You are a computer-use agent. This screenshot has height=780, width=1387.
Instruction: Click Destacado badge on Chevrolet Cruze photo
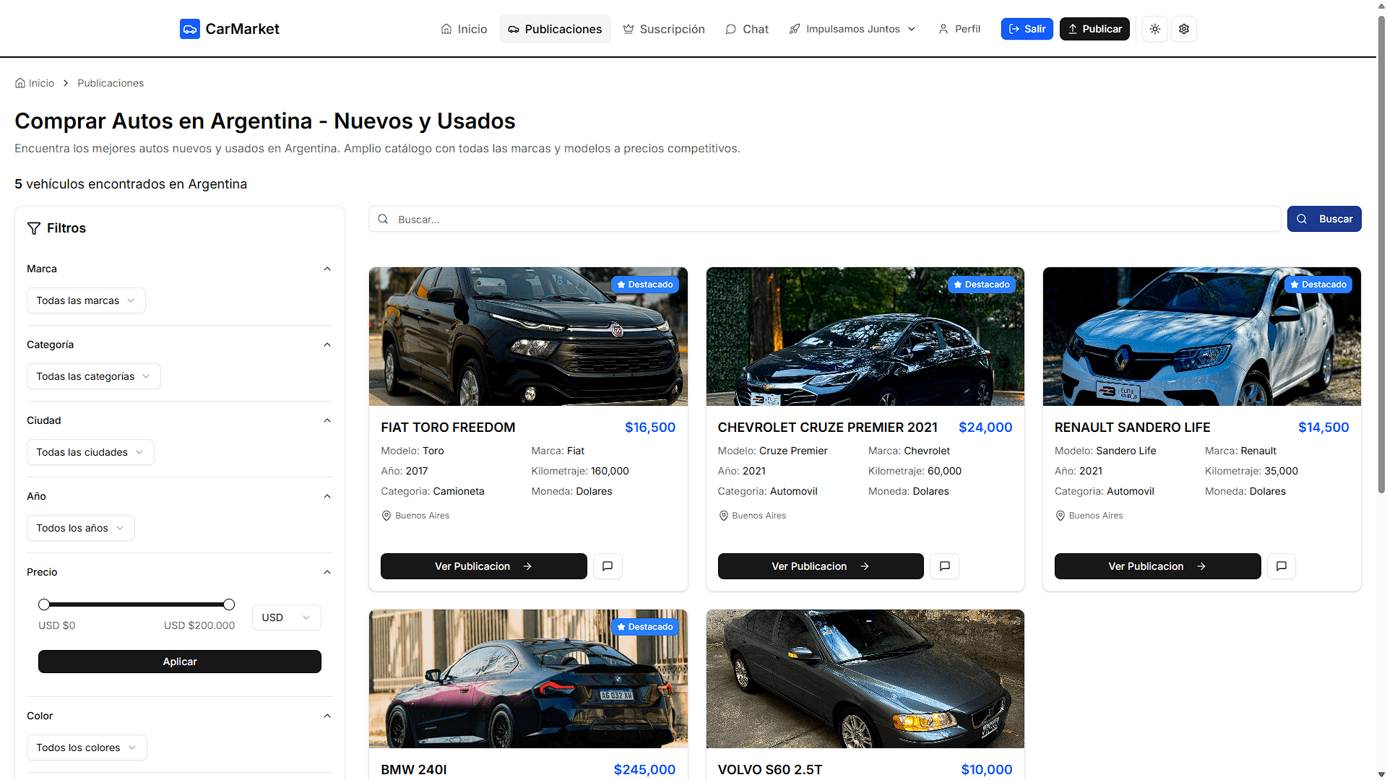click(x=982, y=285)
